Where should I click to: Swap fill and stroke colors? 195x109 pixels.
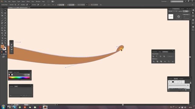pyautogui.click(x=5, y=45)
